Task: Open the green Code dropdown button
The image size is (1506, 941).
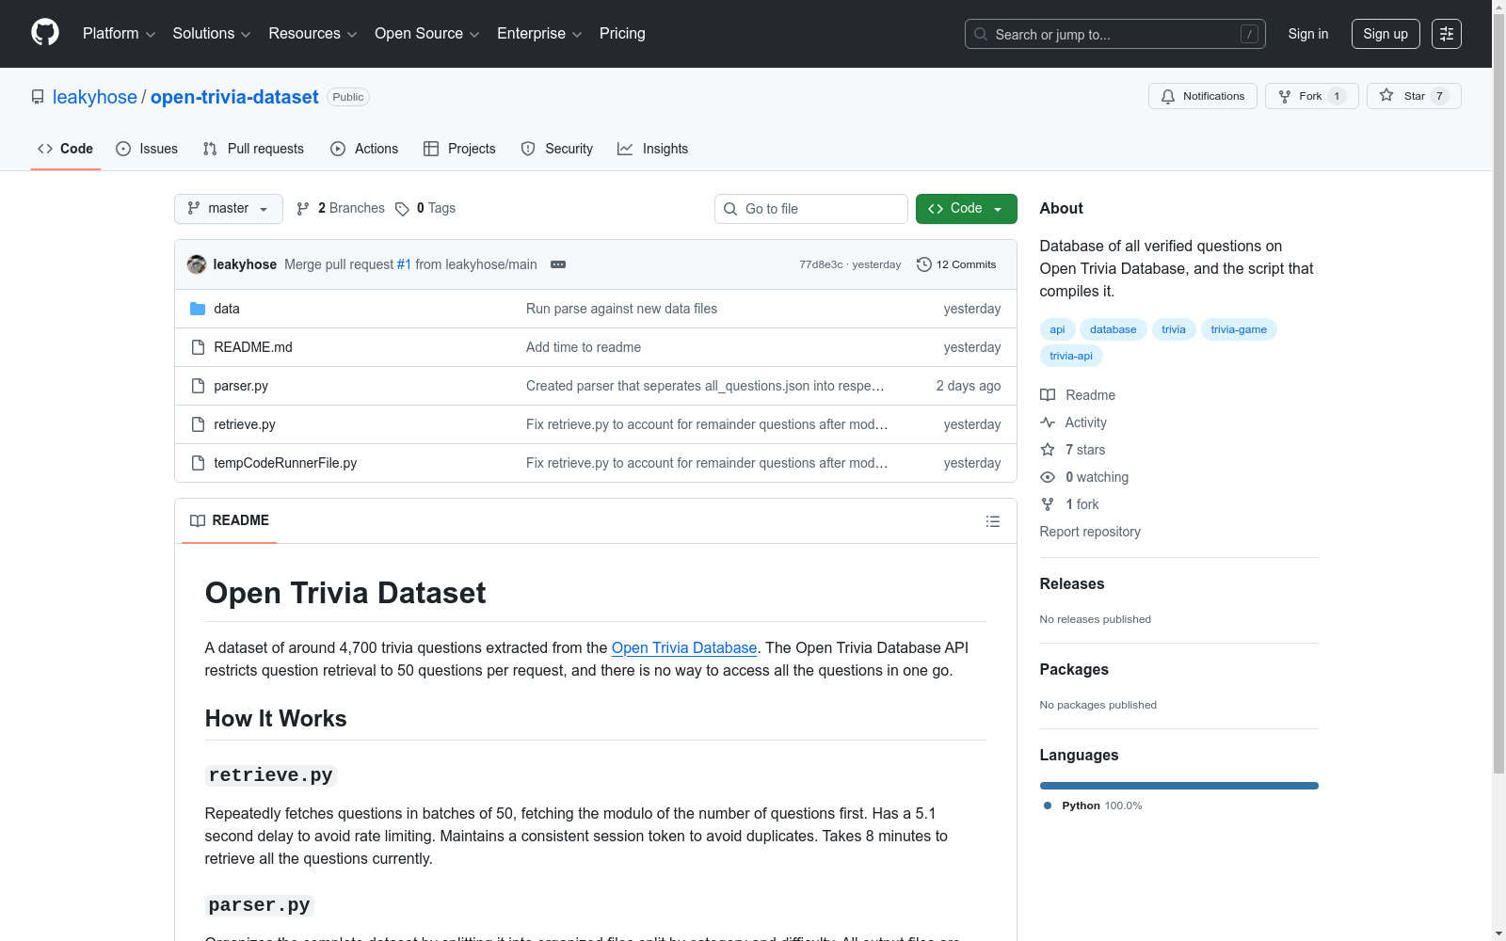Action: 966,209
